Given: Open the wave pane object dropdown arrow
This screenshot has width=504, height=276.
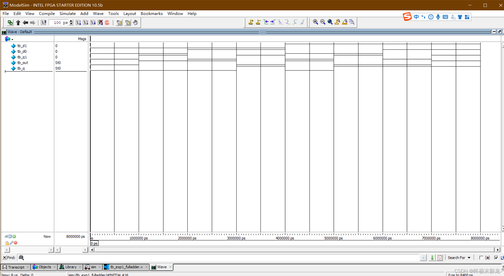Looking at the screenshot, I should click(x=12, y=39).
